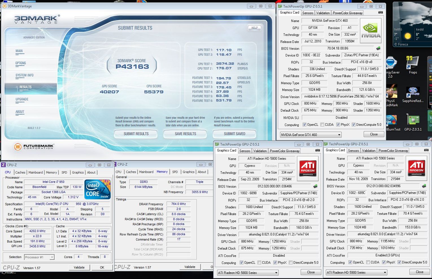Toggle PhysX checkbox in HD 5900 GPU-Z window

click(x=384, y=262)
